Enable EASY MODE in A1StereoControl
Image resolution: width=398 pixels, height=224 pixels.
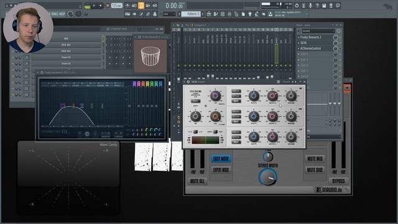click(221, 159)
